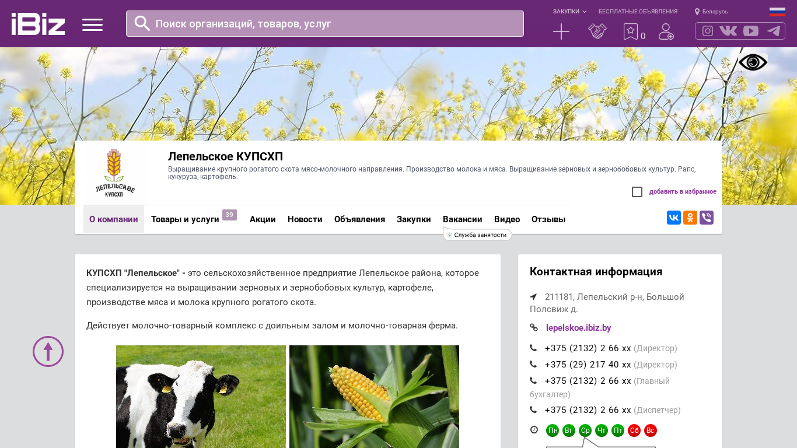Image resolution: width=797 pixels, height=448 pixels.
Task: Choose the Беларусь location selector
Action: 711,12
